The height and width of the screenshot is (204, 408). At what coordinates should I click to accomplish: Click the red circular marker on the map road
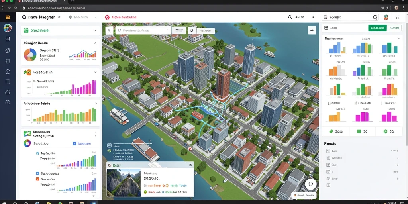[x=190, y=149]
